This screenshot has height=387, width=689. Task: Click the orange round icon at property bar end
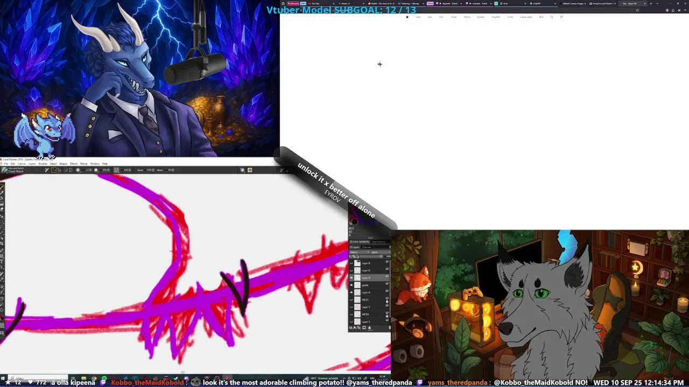point(250,170)
